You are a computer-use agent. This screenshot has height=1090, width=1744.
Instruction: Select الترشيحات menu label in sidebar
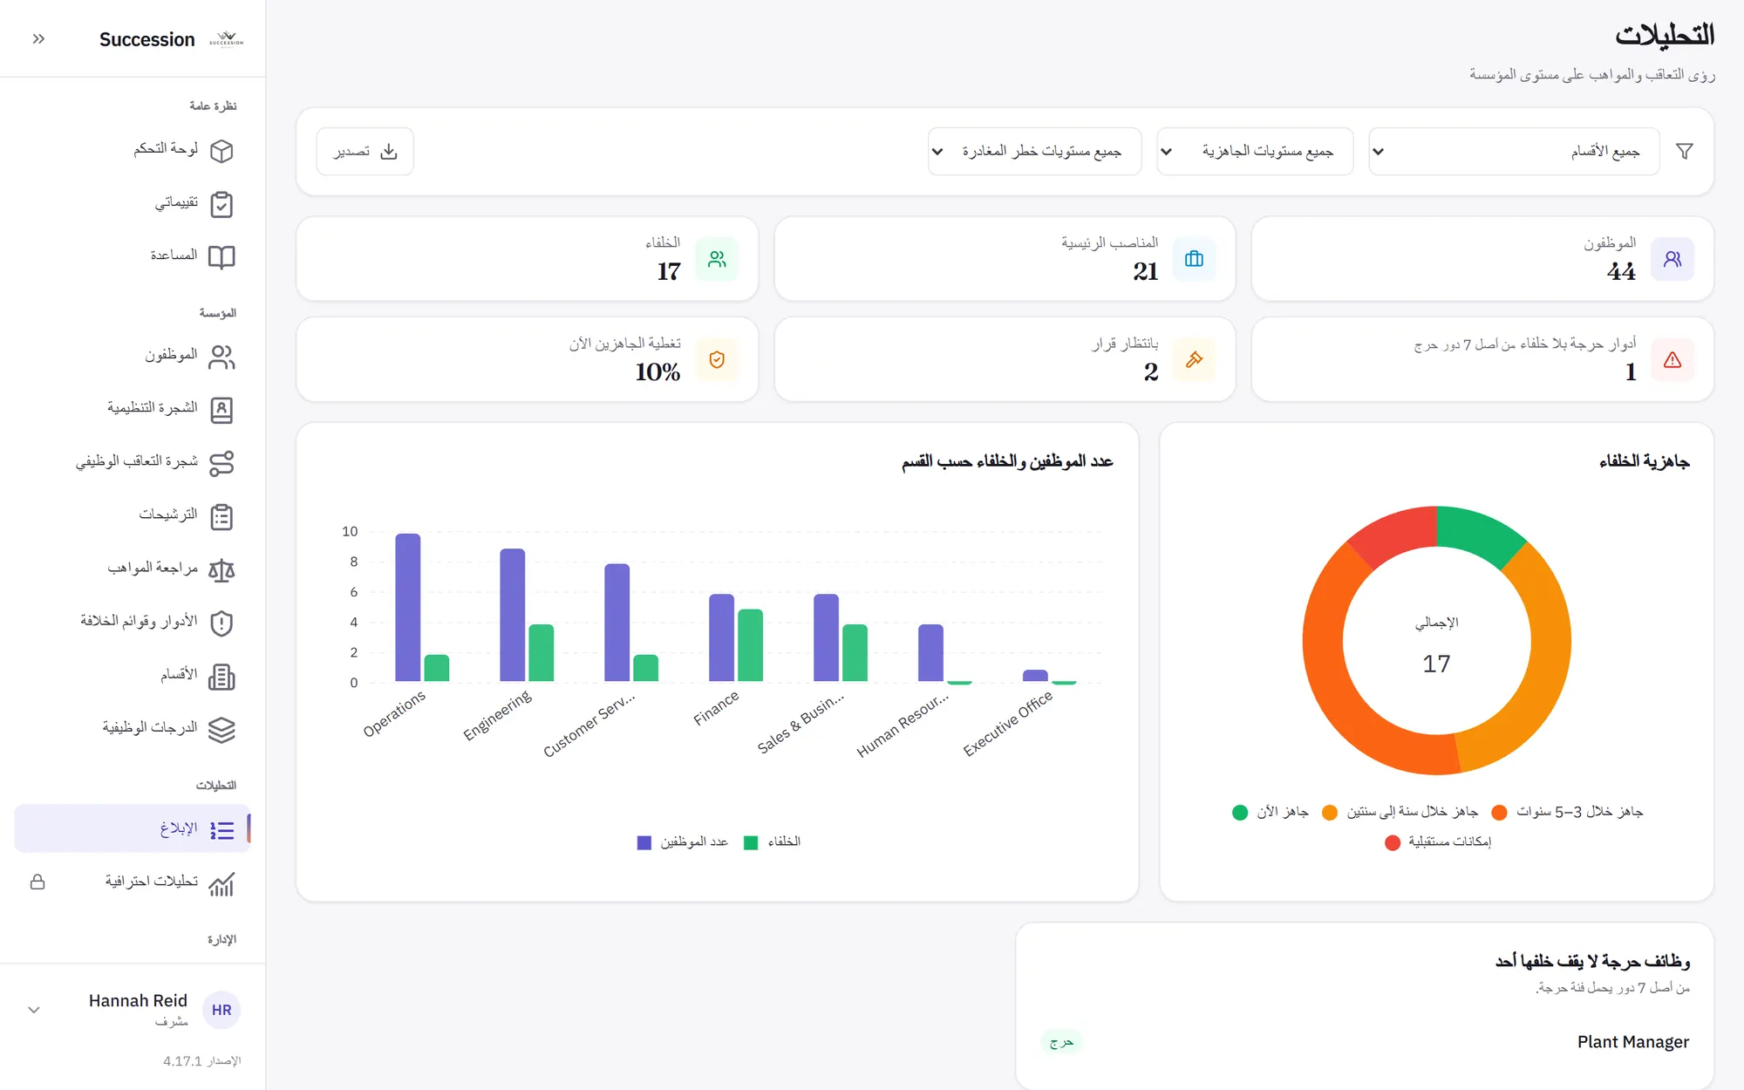(x=168, y=514)
